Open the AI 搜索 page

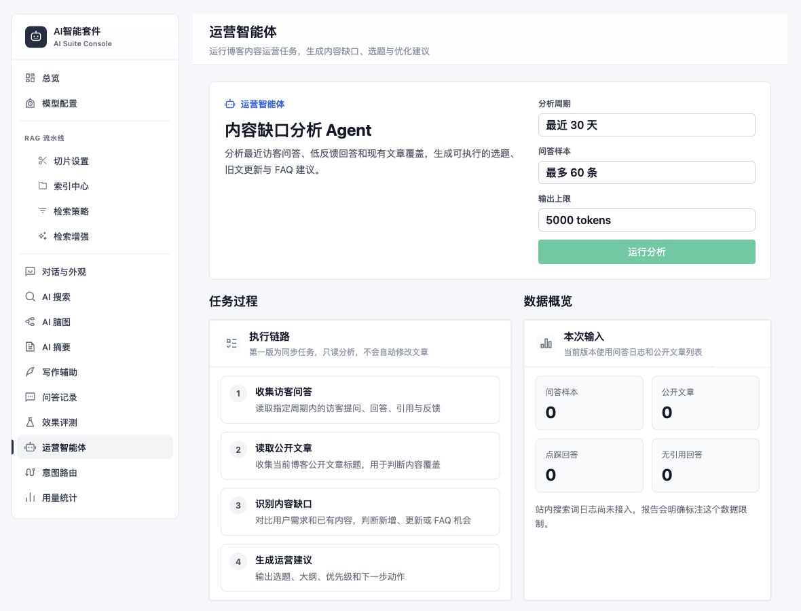(95, 296)
